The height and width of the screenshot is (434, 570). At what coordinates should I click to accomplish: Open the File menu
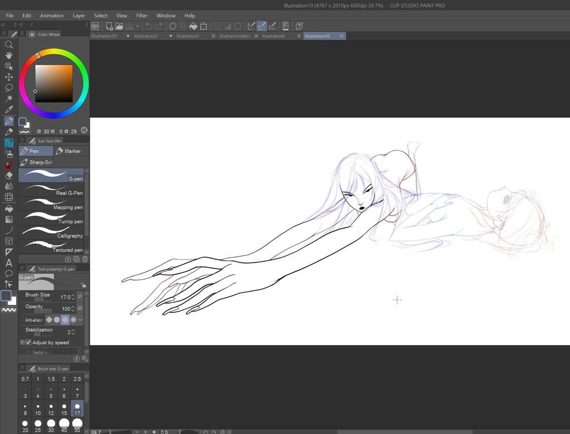pos(9,16)
